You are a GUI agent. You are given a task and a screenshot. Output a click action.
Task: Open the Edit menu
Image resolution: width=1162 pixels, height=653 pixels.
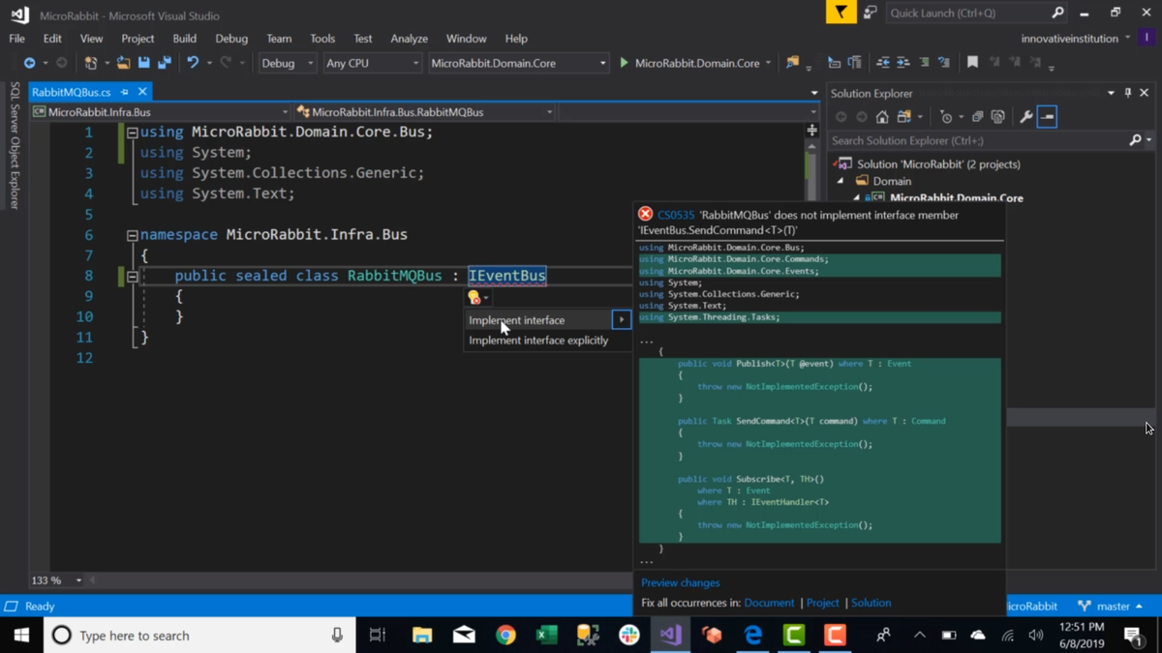pyautogui.click(x=52, y=39)
